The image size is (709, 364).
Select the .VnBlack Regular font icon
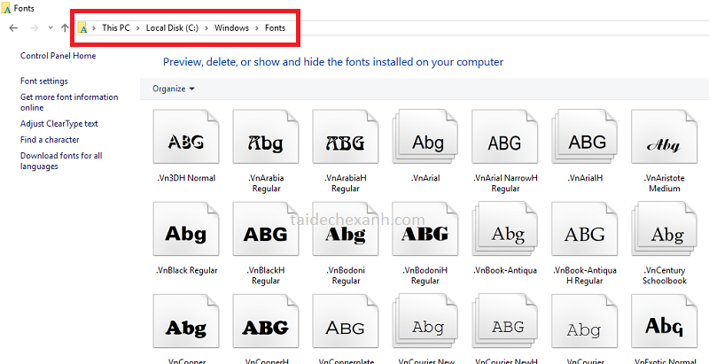click(186, 229)
